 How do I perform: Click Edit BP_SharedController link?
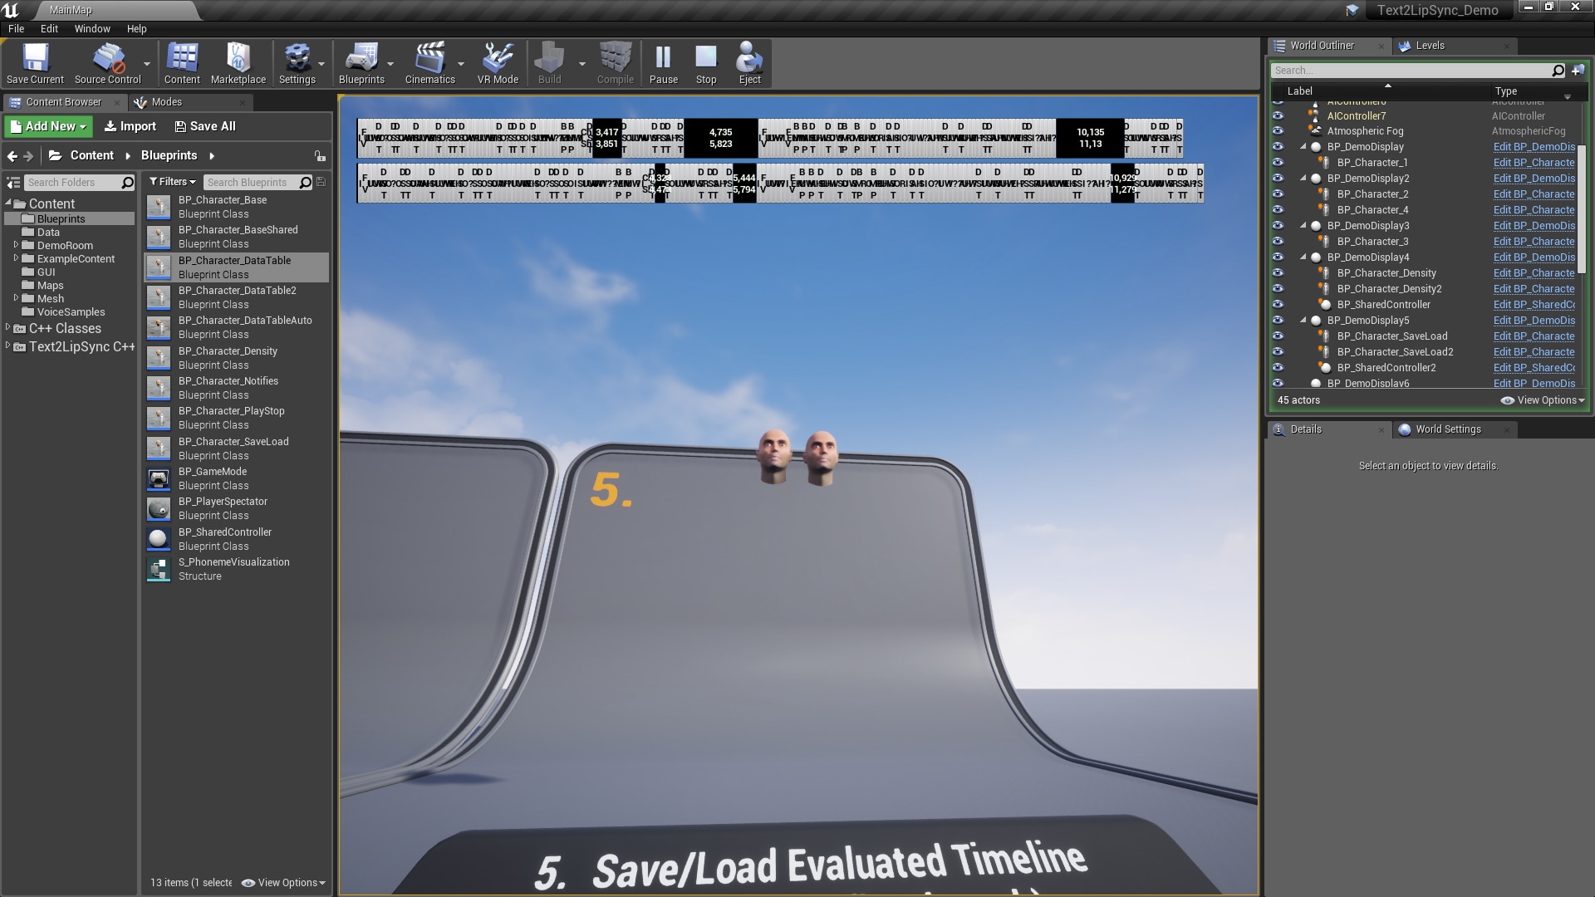pyautogui.click(x=1534, y=305)
